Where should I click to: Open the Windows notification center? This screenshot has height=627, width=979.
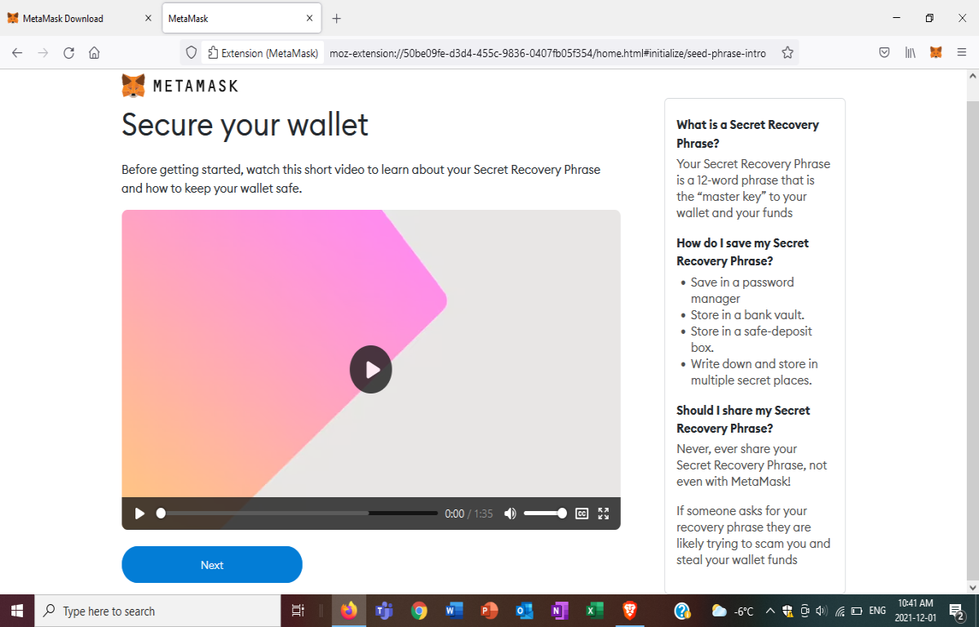(957, 611)
